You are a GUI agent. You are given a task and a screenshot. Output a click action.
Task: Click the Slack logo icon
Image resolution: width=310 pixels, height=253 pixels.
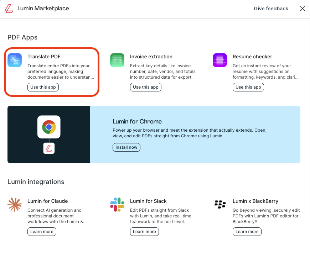117,205
